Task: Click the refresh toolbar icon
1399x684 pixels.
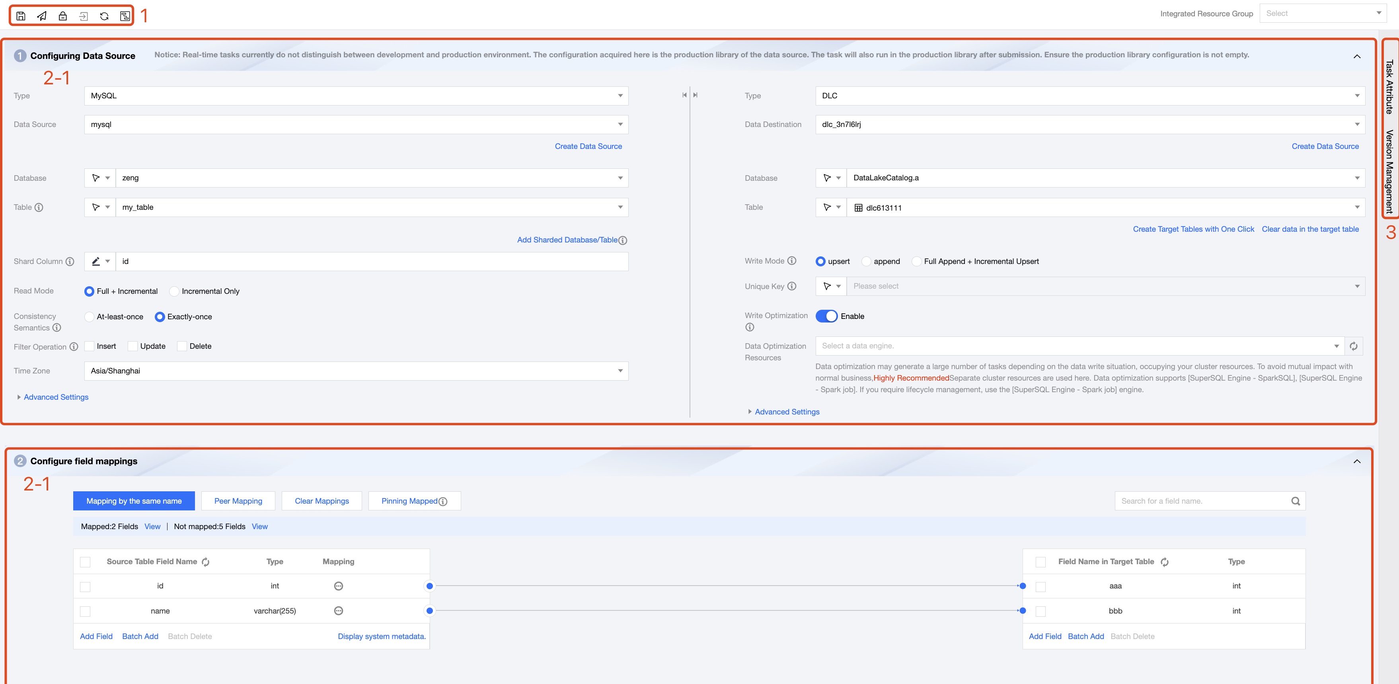Action: (104, 16)
